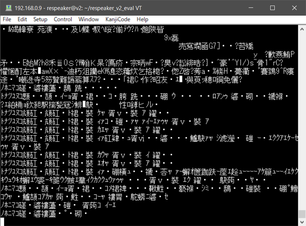Minimize the Tera Term window
The width and height of the screenshot is (306, 226).
click(251, 8)
